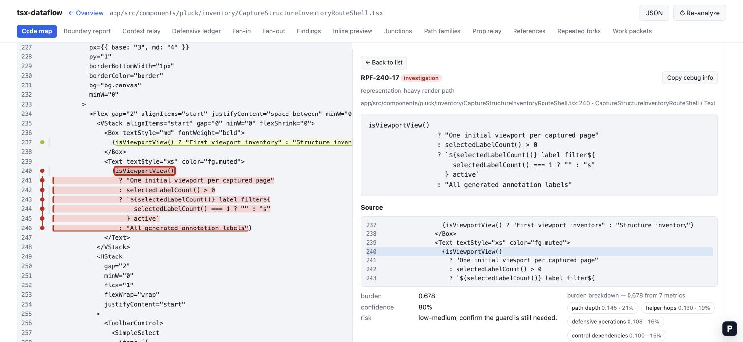The image size is (743, 342).
Task: Click the path depth metric chip
Action: tap(602, 308)
